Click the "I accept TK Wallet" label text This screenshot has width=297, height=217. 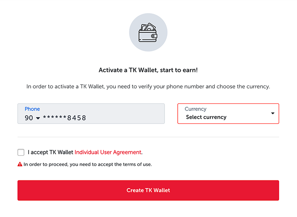[x=51, y=152]
